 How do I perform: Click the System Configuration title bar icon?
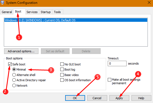point(2,2)
